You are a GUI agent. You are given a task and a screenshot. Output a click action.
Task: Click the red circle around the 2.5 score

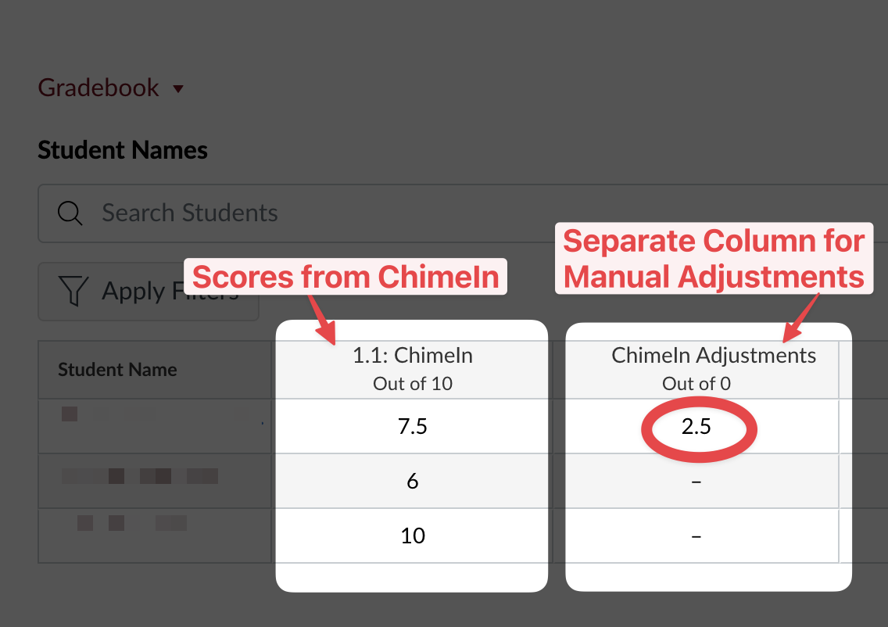[698, 428]
